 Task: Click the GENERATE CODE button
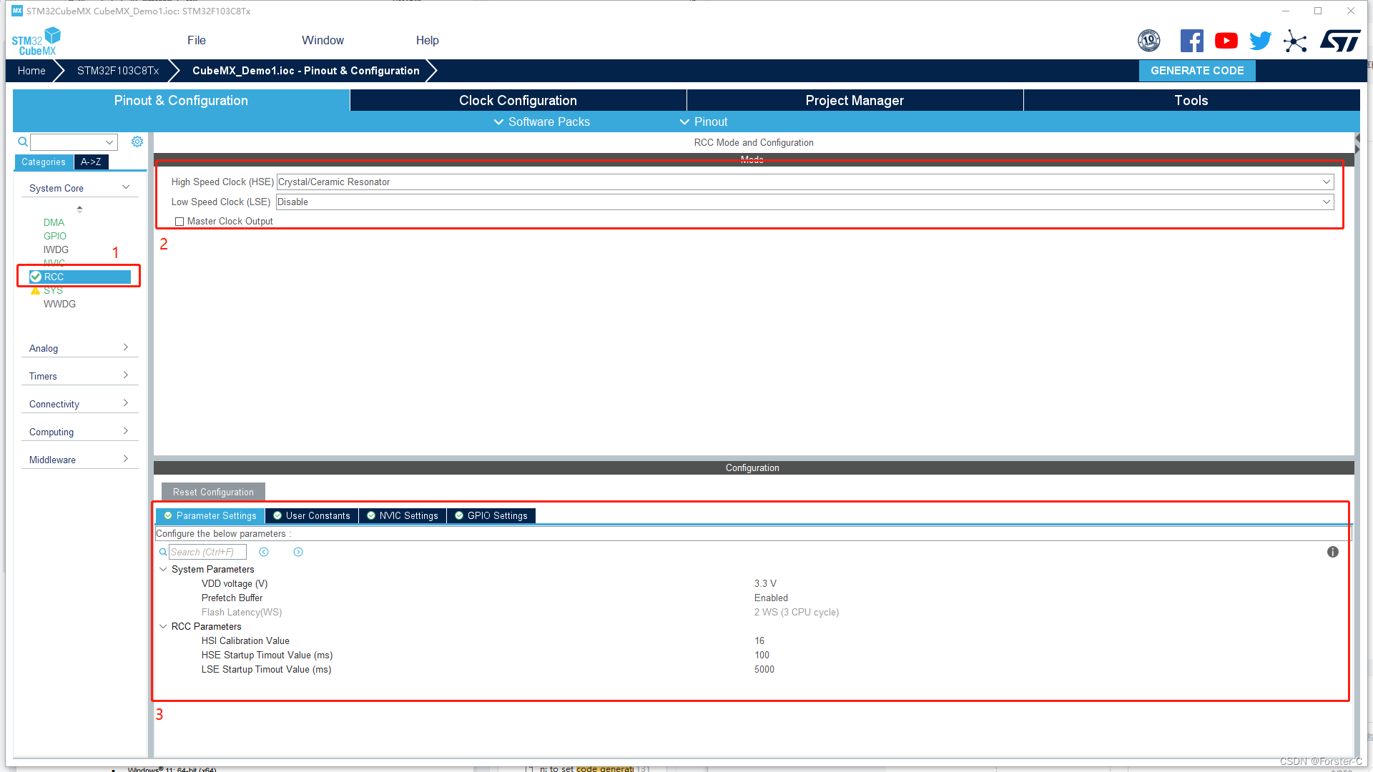[x=1196, y=71]
